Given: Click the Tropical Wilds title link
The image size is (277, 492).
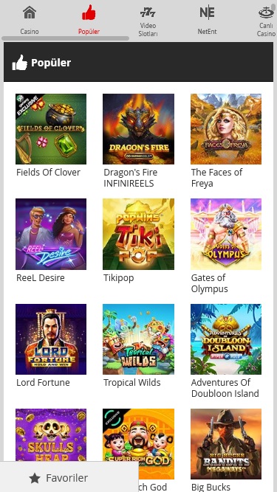Looking at the screenshot, I should coord(132,383).
